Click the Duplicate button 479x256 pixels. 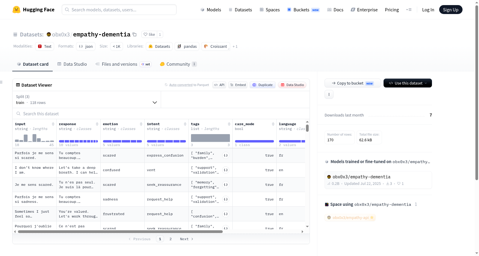pyautogui.click(x=263, y=85)
